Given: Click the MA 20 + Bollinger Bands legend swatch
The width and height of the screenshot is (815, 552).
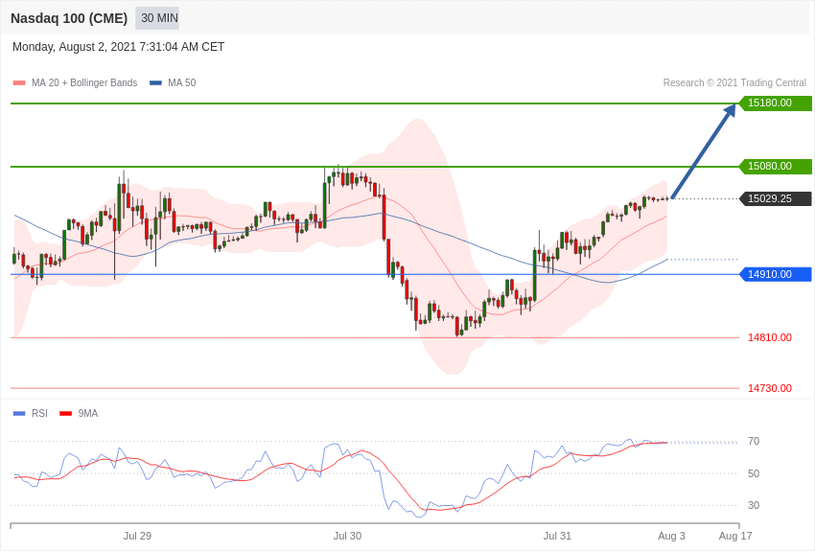Looking at the screenshot, I should point(19,83).
